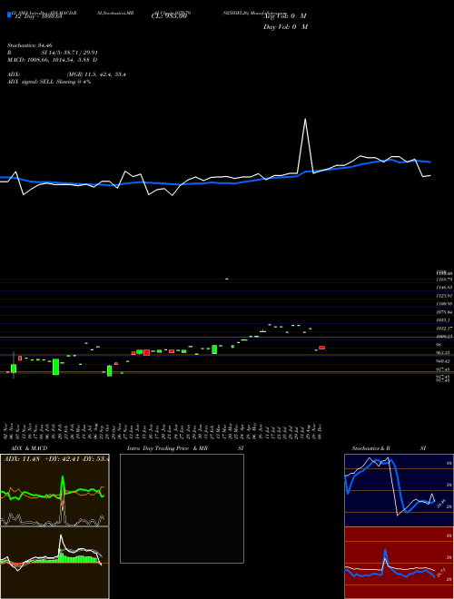454x599 pixels.
Task: Click the blue 12 Day SMA legend square
Action: tap(10, 15)
